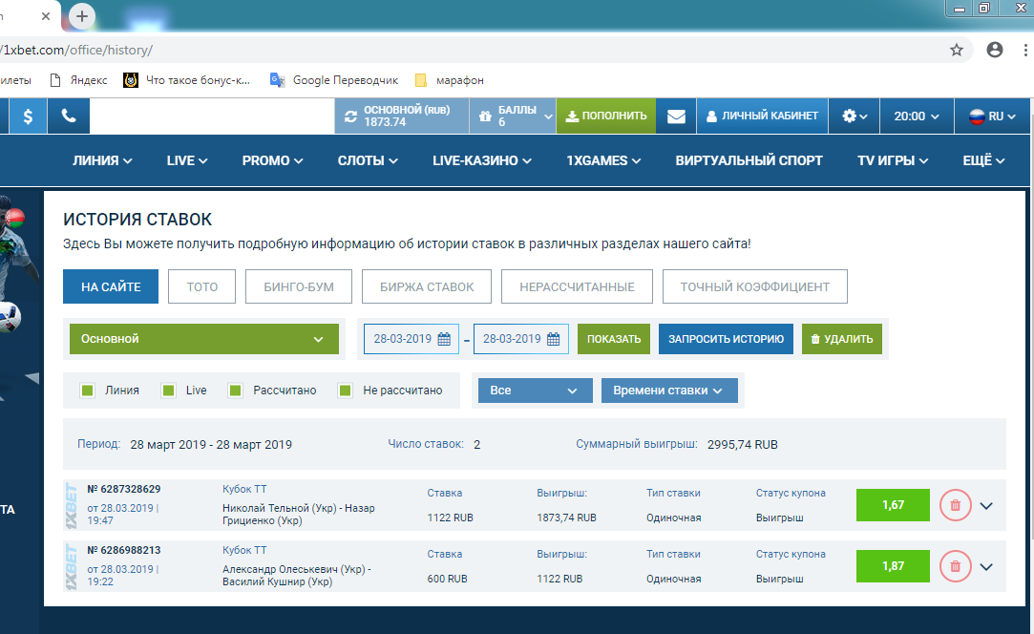Open the TV ИГРЫ menu

893,160
